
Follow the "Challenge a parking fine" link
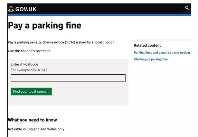pyautogui.click(x=151, y=59)
